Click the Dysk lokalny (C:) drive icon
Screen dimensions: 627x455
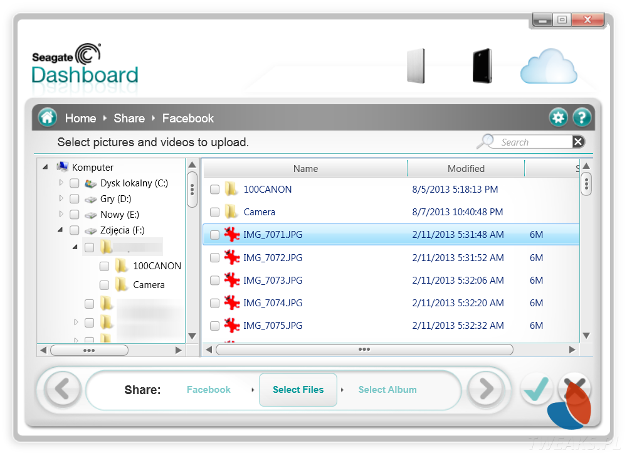[91, 183]
